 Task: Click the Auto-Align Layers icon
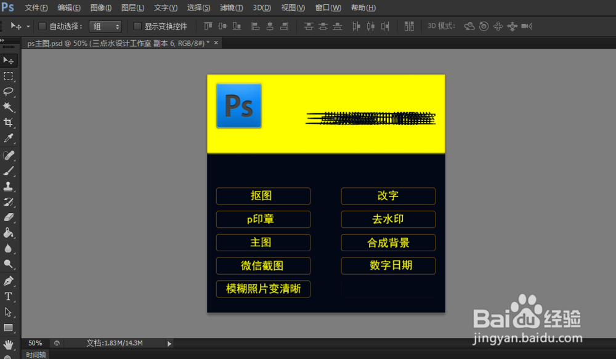(409, 26)
